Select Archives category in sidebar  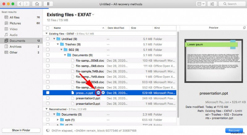point(21,47)
